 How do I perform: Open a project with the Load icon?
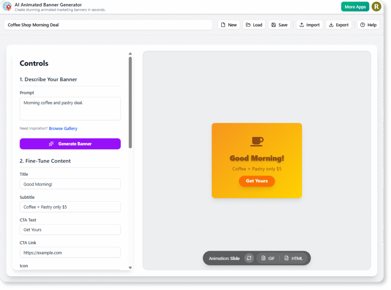pyautogui.click(x=247, y=24)
